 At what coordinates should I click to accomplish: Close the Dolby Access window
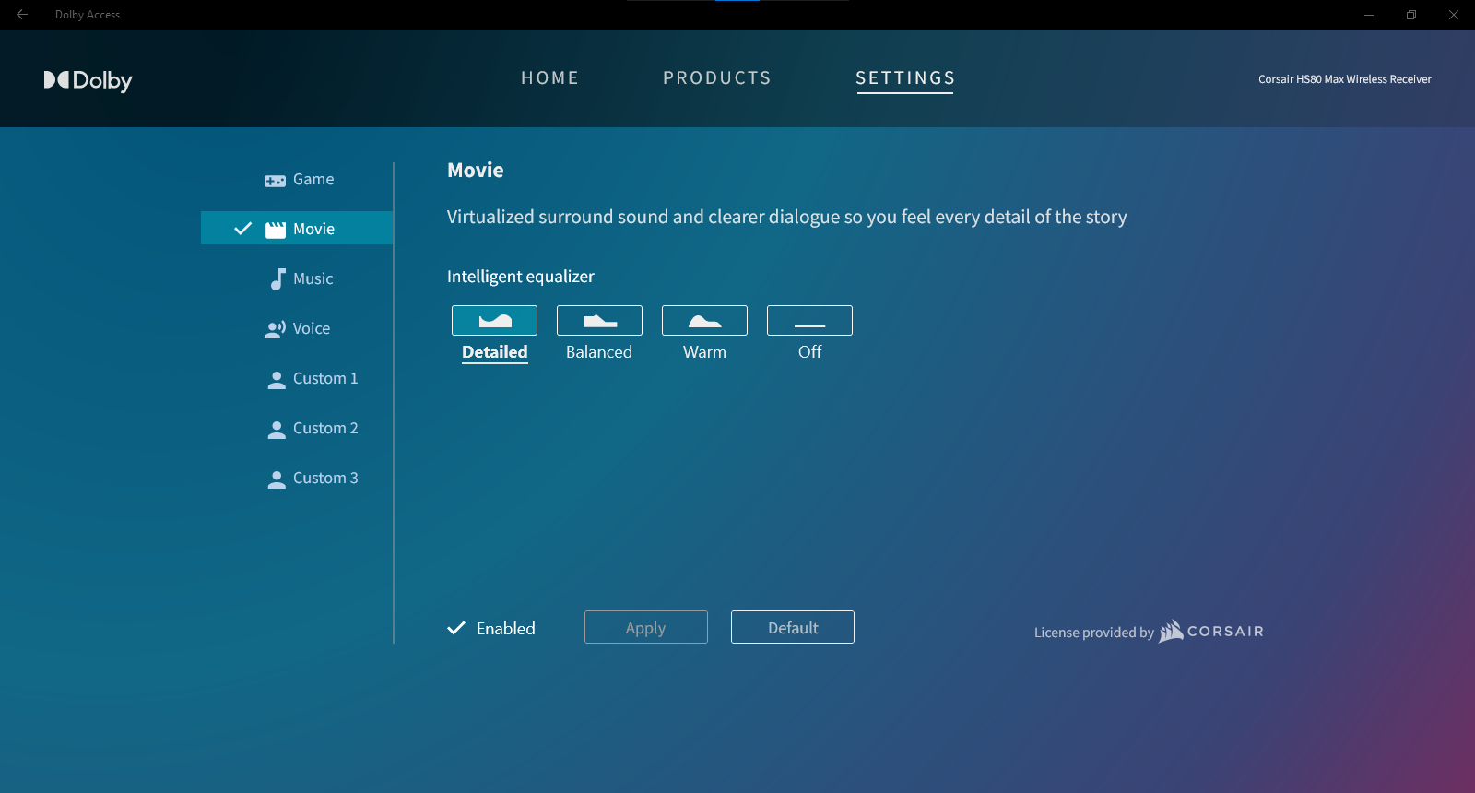pos(1454,15)
